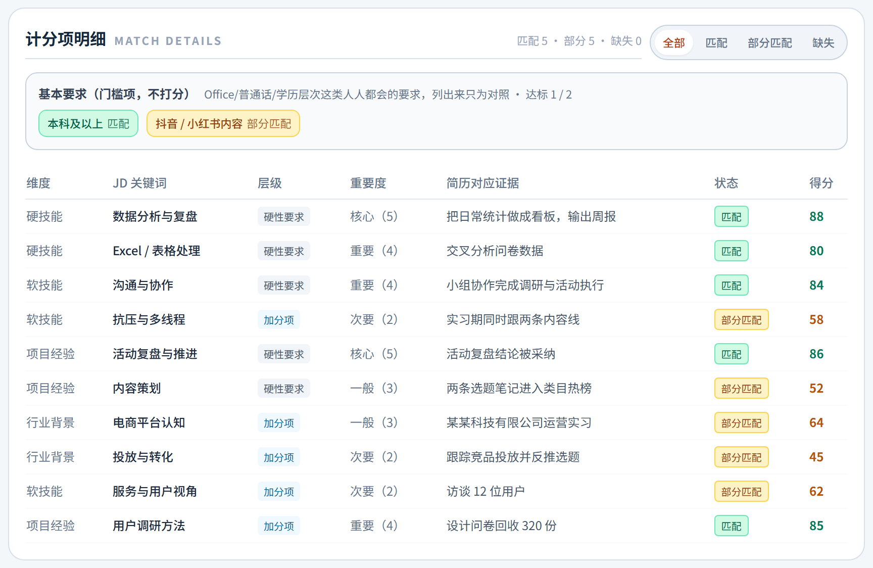Select the 投放与转化 keyword
The height and width of the screenshot is (568, 873).
coord(143,457)
